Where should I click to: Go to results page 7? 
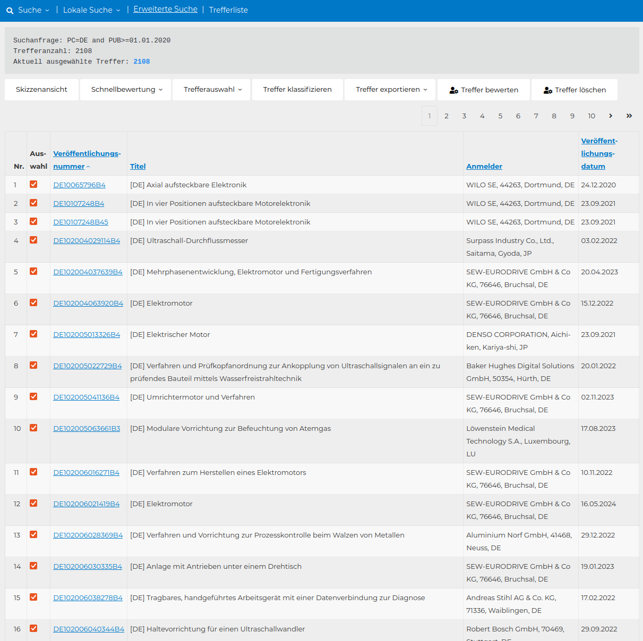[x=536, y=116]
